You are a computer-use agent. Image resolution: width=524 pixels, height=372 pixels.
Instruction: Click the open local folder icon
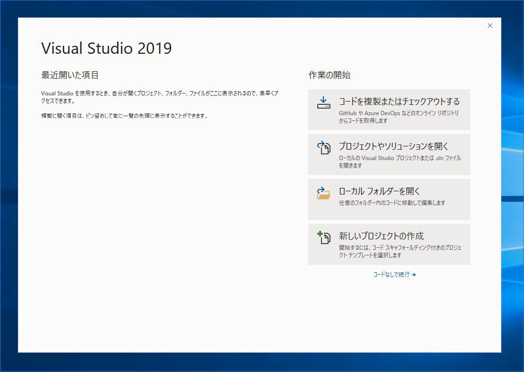(323, 193)
